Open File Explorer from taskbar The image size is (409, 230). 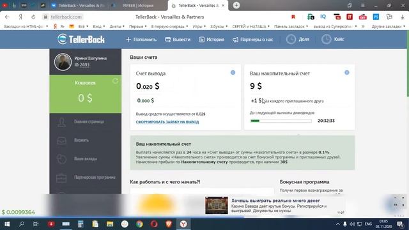coord(110,224)
